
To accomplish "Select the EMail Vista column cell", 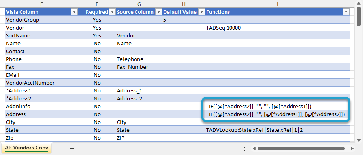I will coord(41,75).
